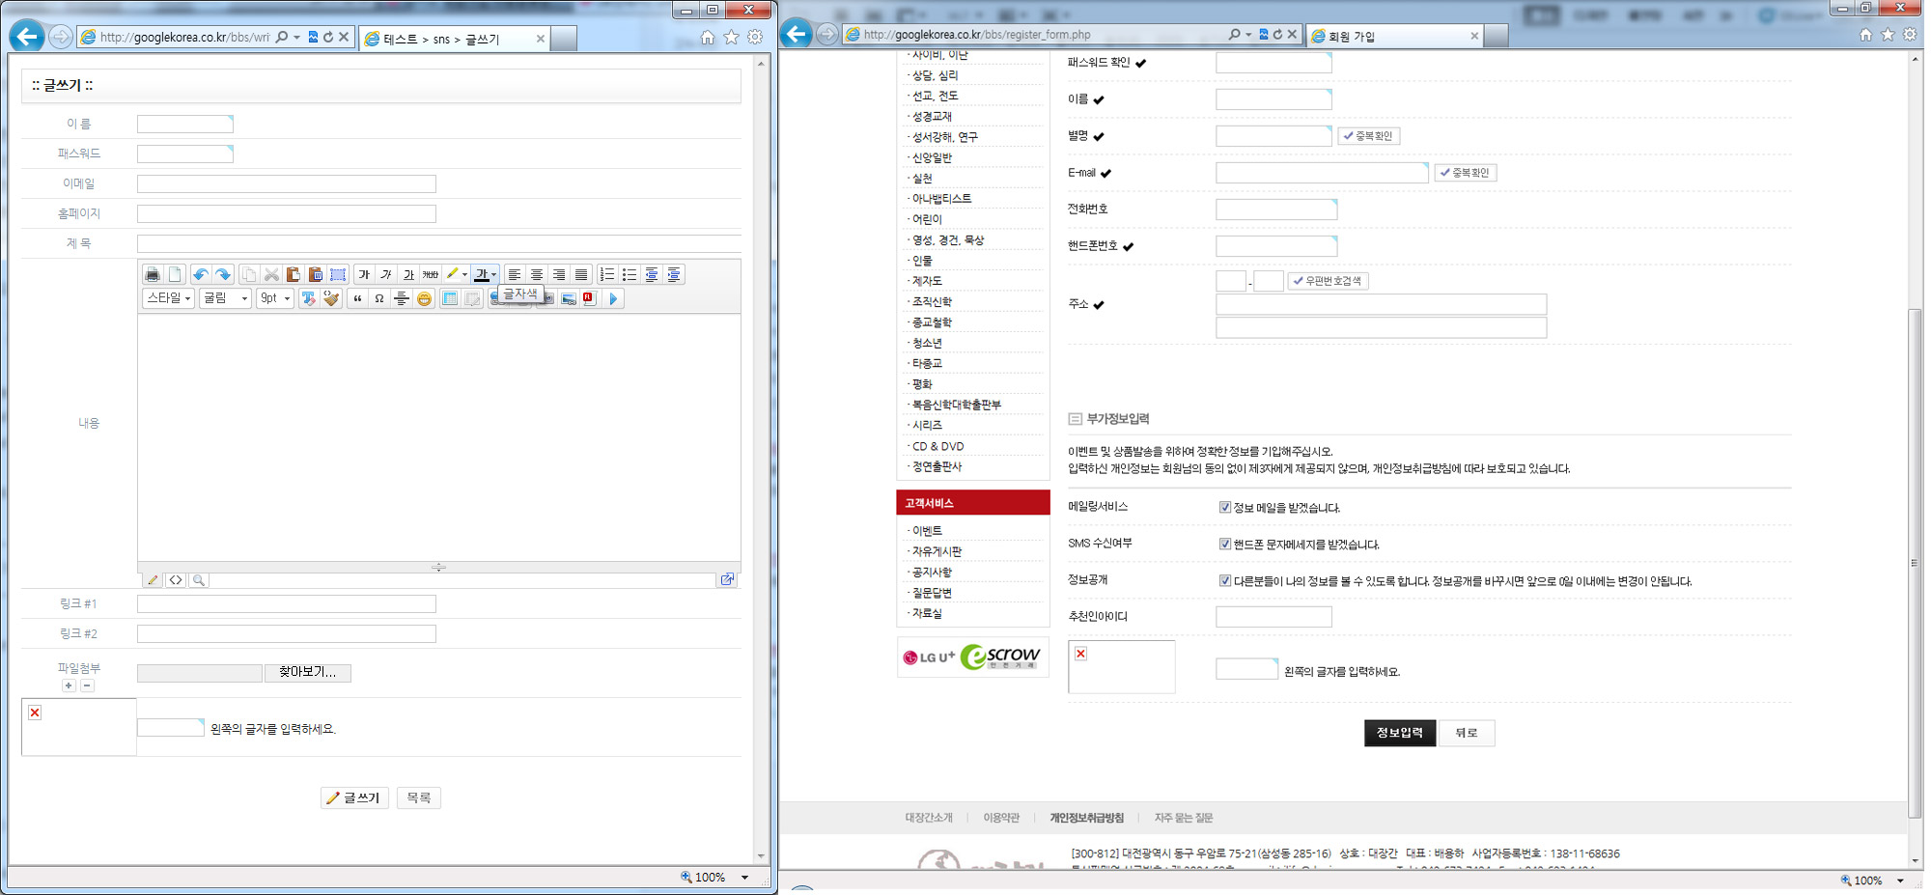The width and height of the screenshot is (1931, 895).
Task: Expand the 9pt font size dropdown
Action: [275, 299]
